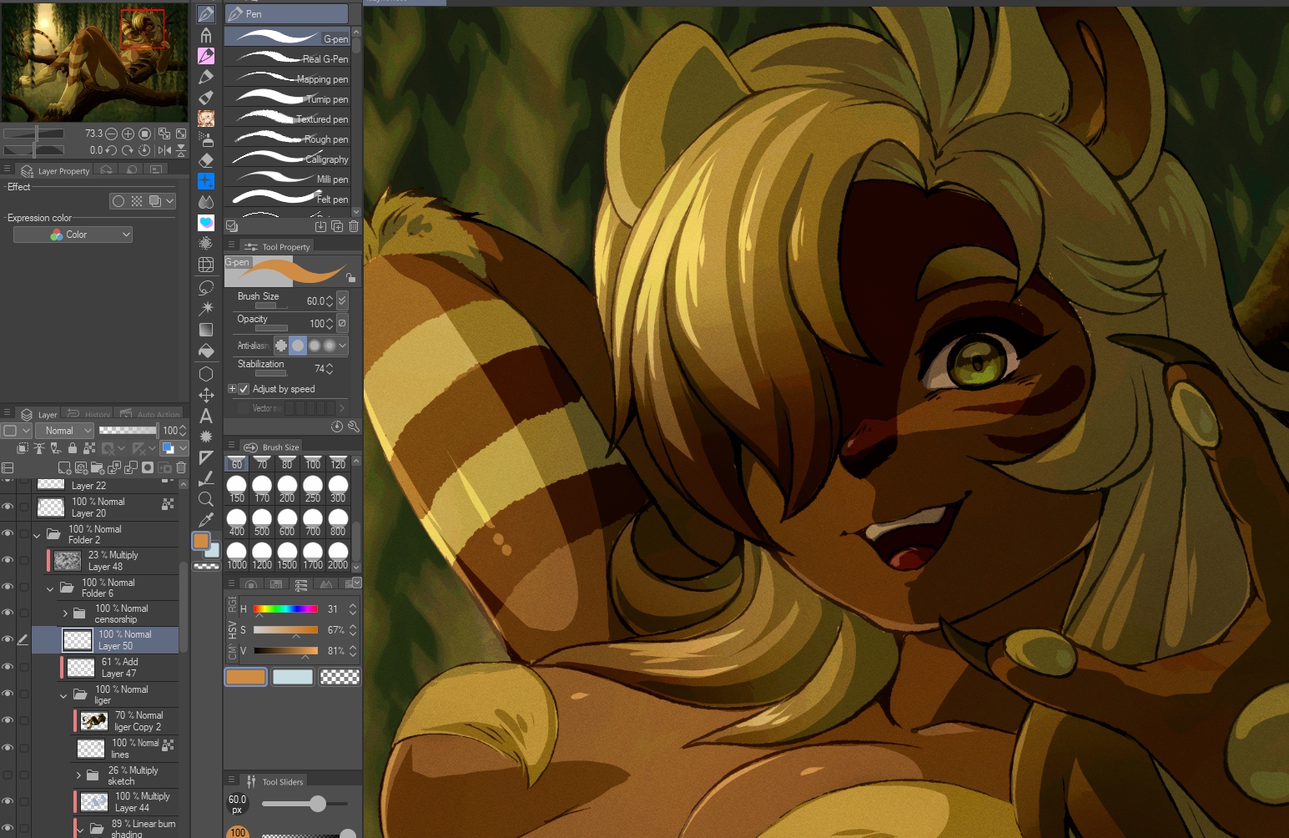Show the hidden sketch folder
1289x838 pixels.
tap(8, 775)
